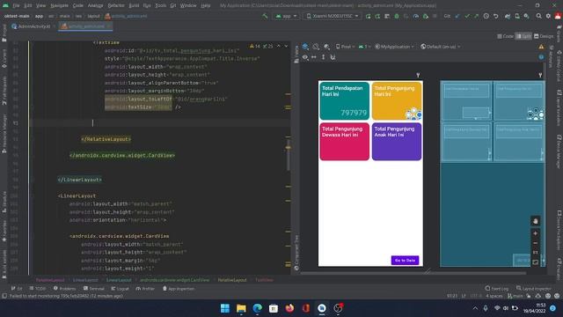Click the zoom in plus button

pyautogui.click(x=536, y=233)
